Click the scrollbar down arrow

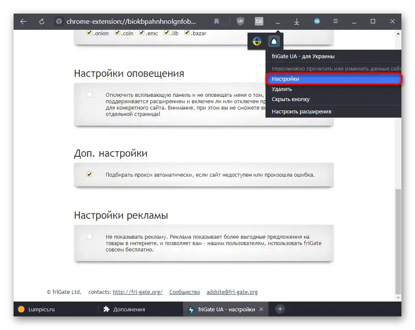[x=398, y=298]
